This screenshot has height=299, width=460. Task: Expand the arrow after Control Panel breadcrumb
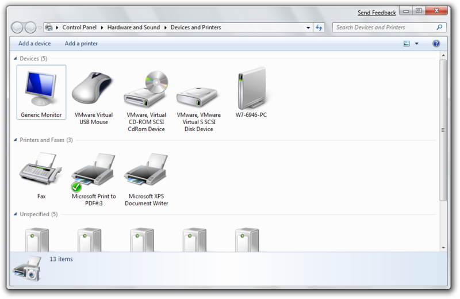click(x=102, y=28)
